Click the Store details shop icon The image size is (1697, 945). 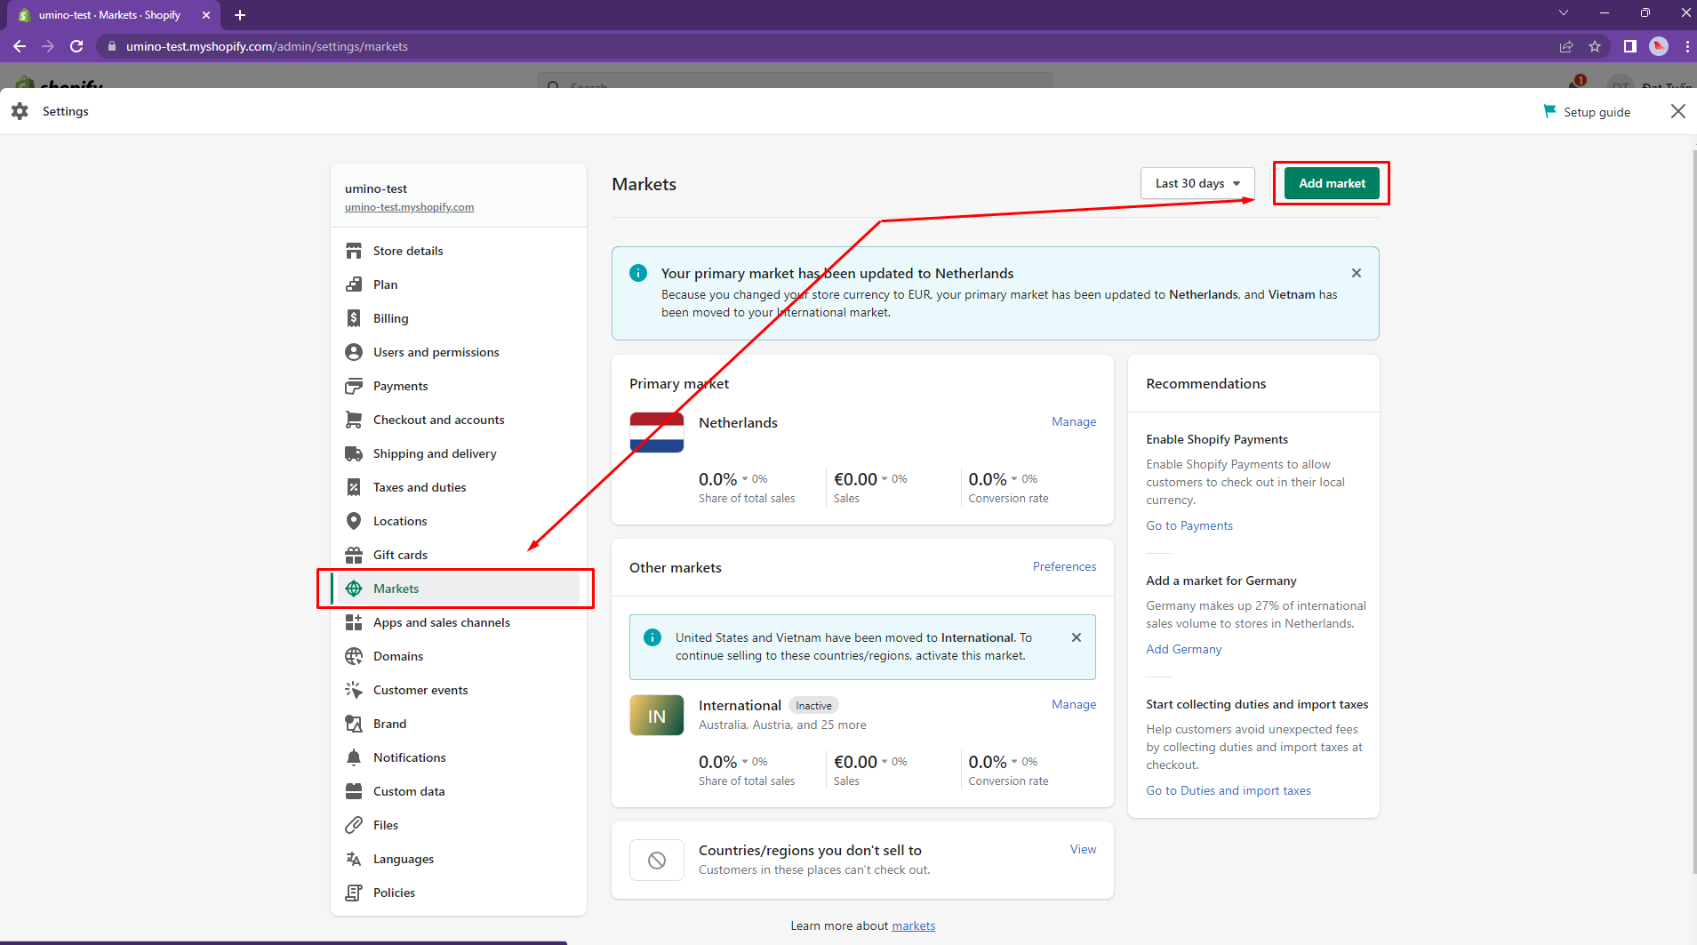point(354,251)
